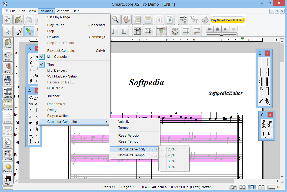Open the System icon in sidebar

coord(8,93)
